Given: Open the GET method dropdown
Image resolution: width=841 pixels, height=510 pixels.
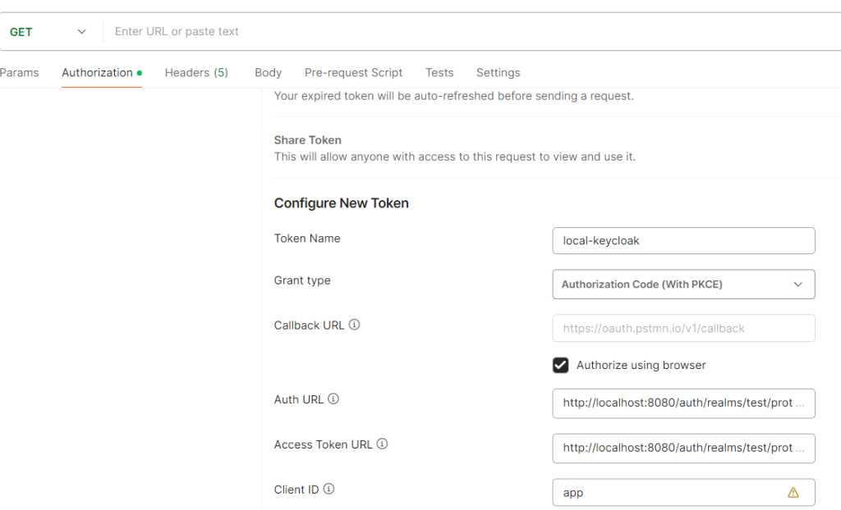Looking at the screenshot, I should 48,32.
